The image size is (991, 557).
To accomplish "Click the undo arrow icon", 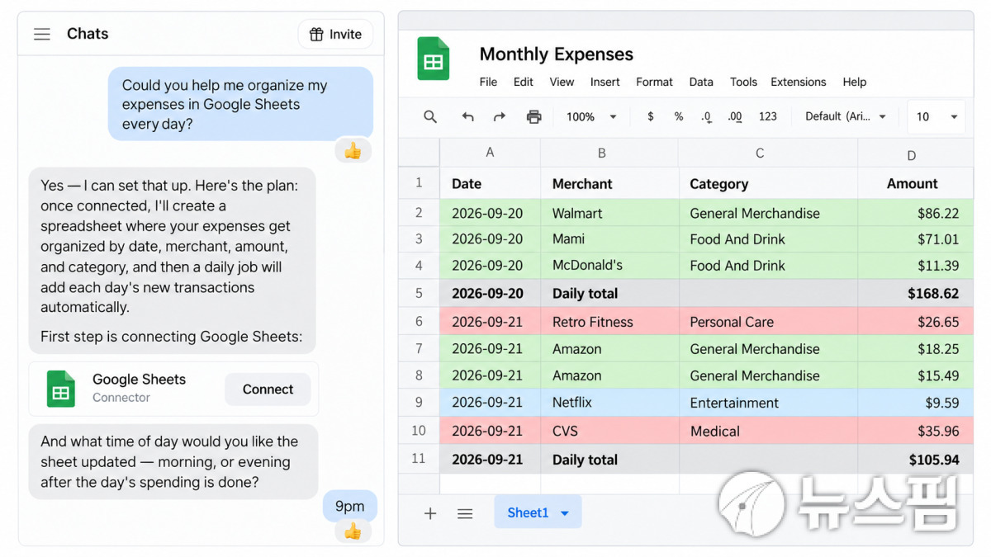I will (468, 116).
